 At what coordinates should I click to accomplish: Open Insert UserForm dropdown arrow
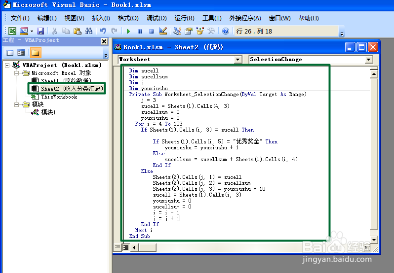[32, 32]
